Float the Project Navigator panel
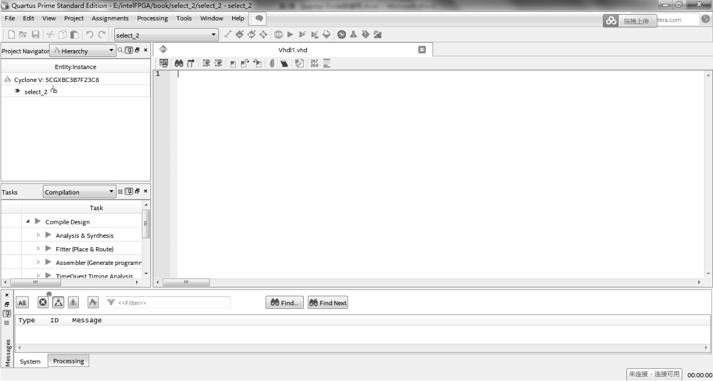 tap(137, 50)
